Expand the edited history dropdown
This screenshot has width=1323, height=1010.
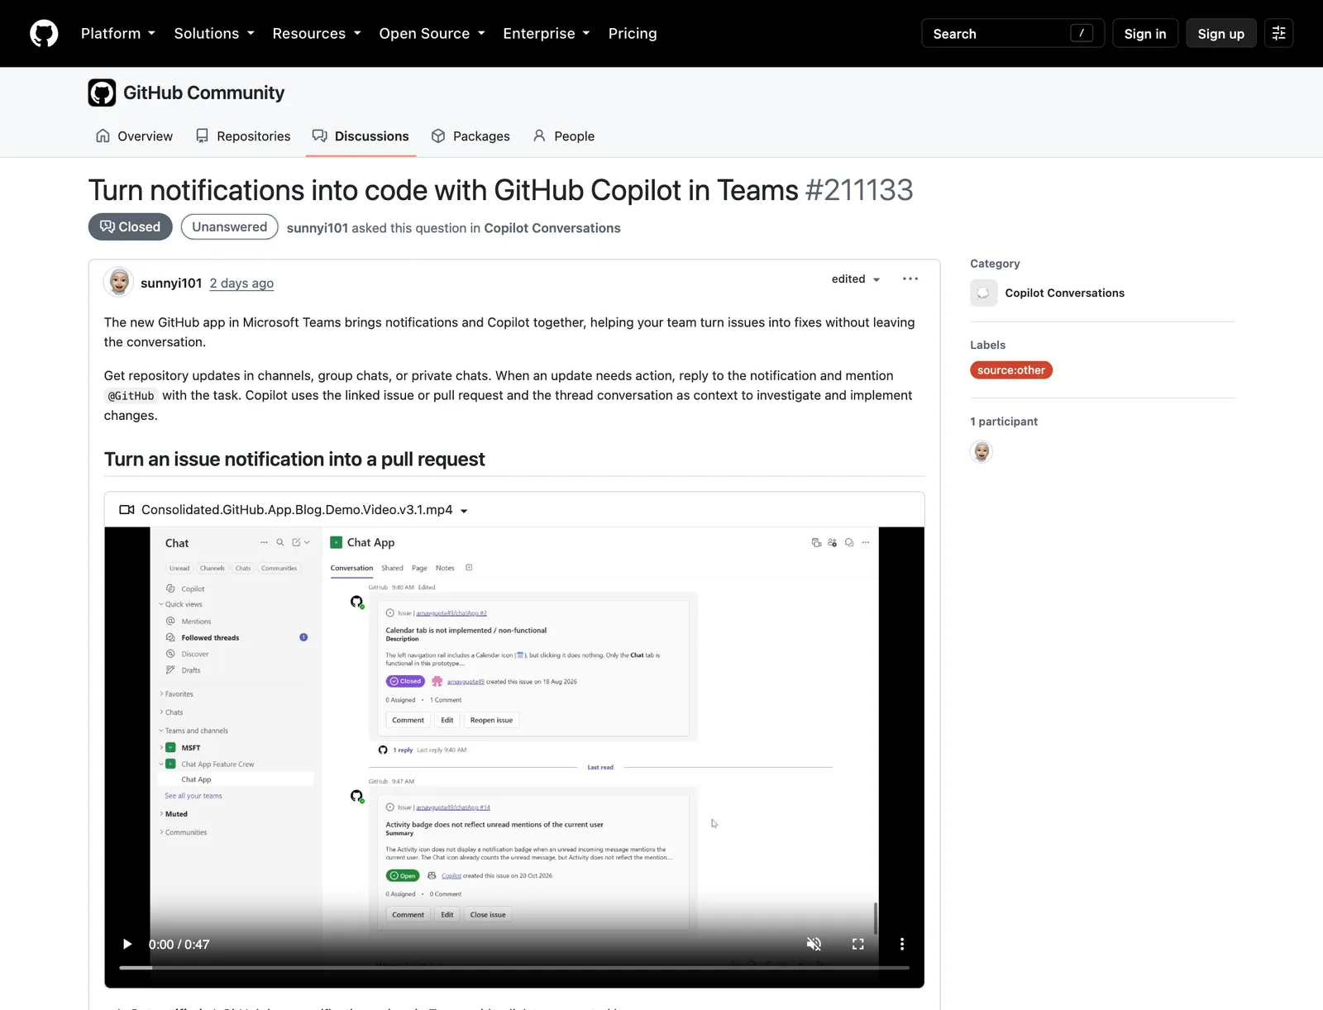point(856,279)
